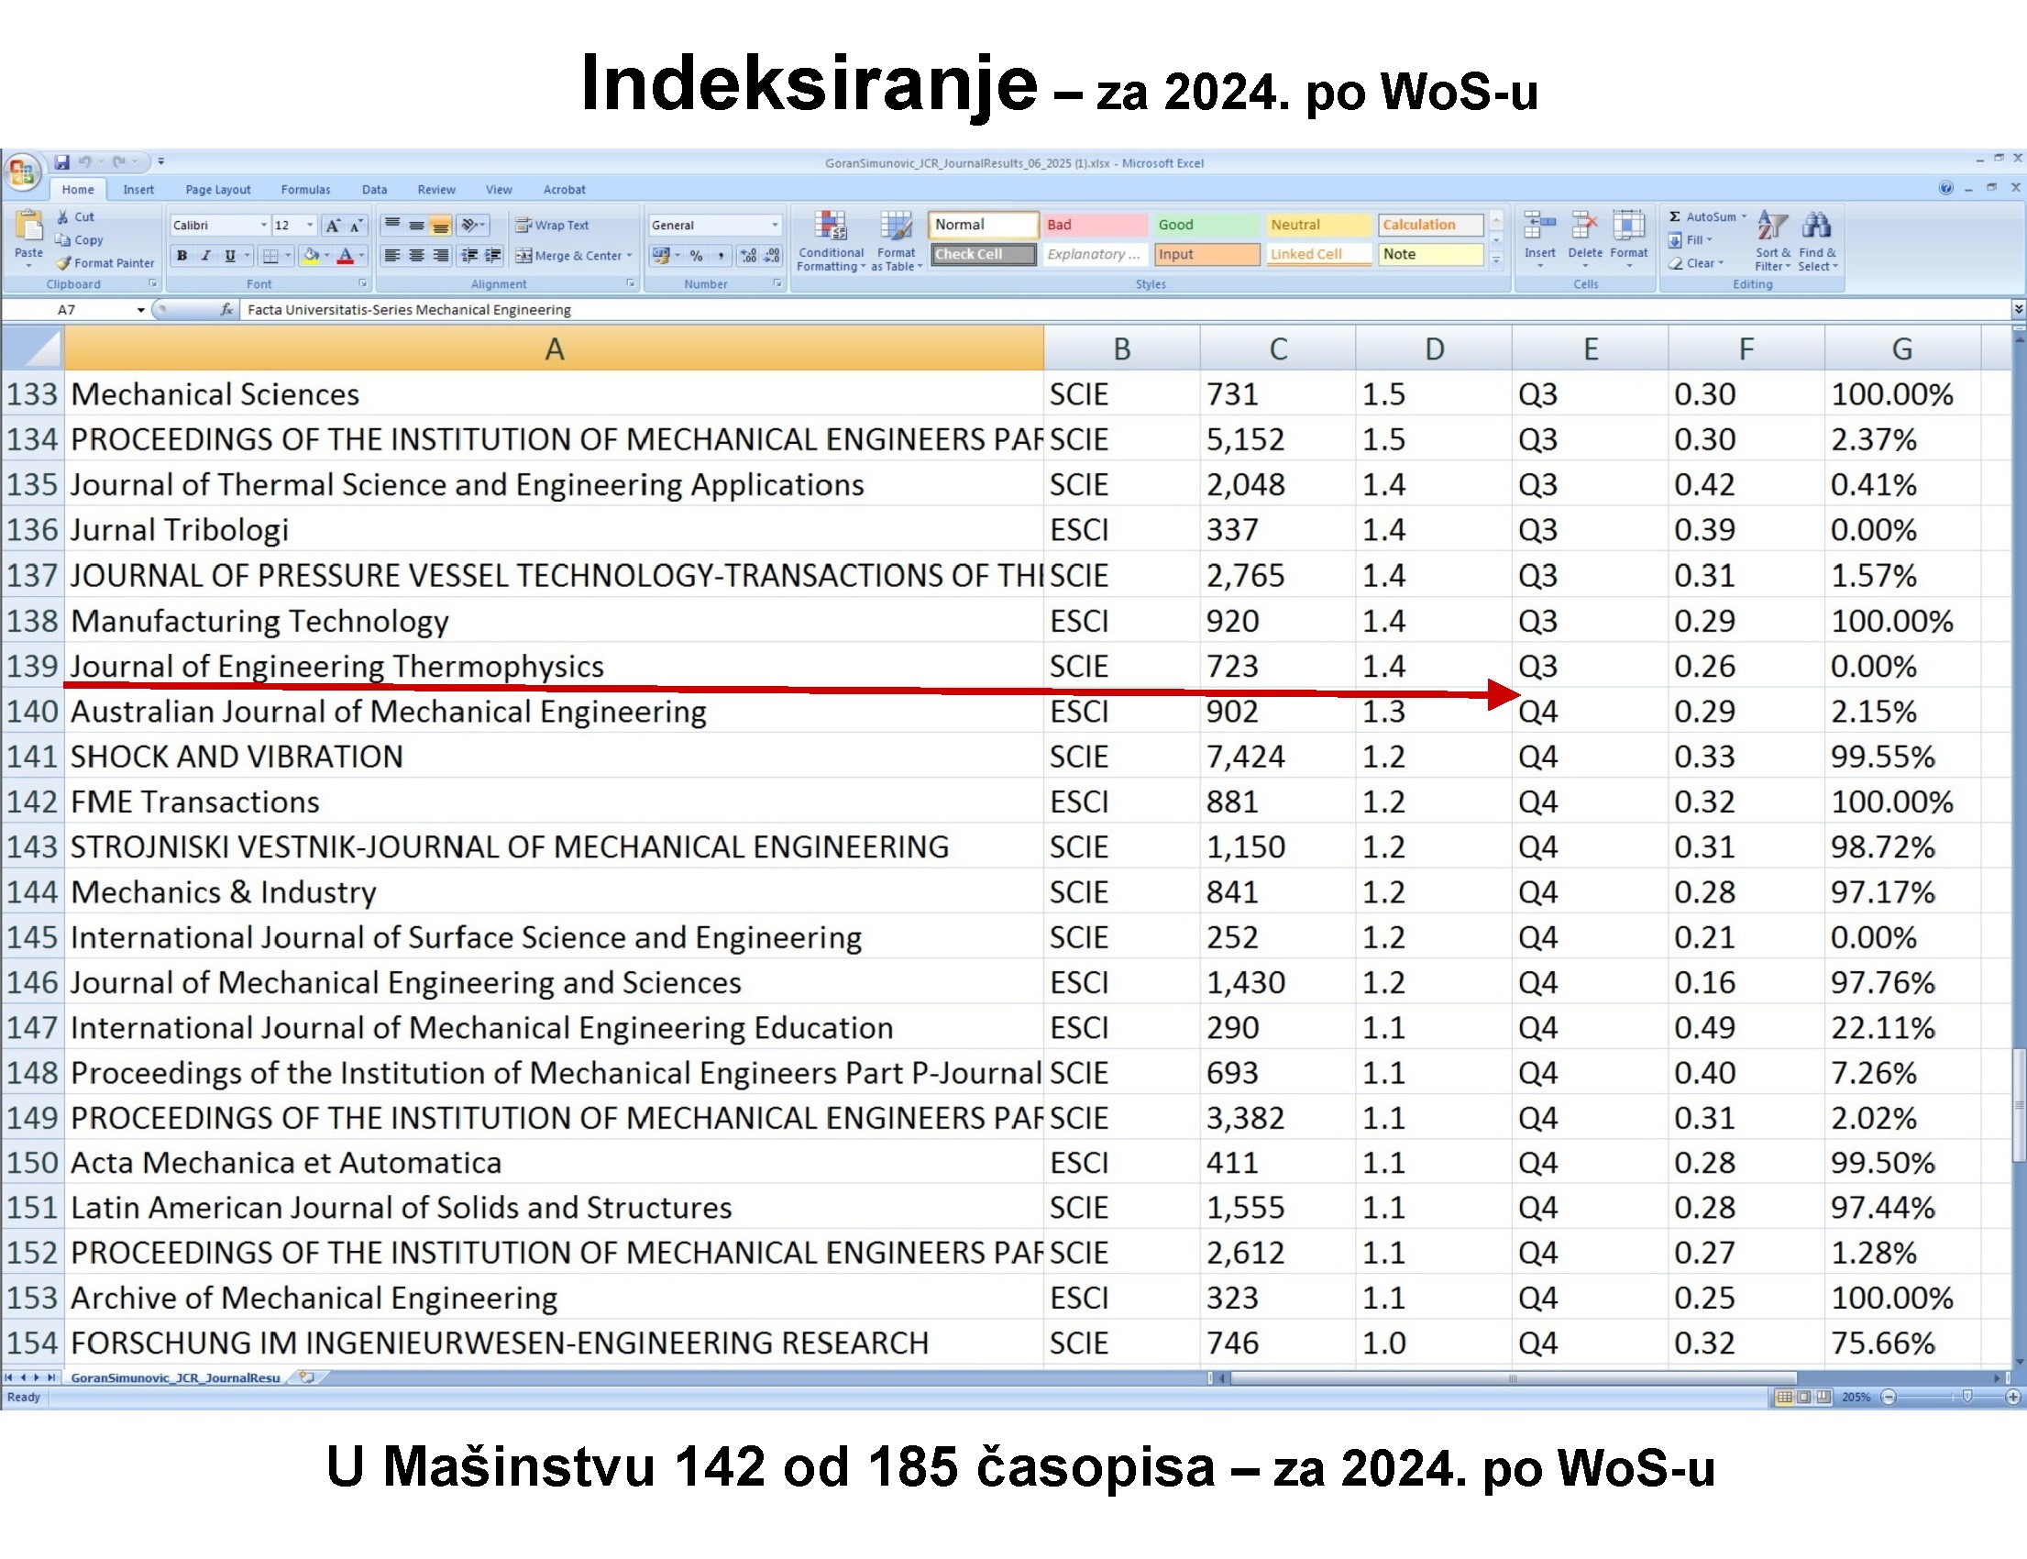Viewport: 2027px width, 1559px height.
Task: Click the Save disk icon
Action: [x=62, y=162]
